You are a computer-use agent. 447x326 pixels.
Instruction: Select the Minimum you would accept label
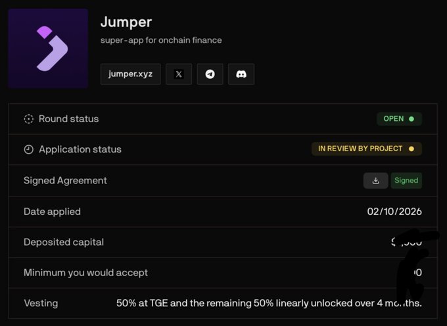point(86,273)
